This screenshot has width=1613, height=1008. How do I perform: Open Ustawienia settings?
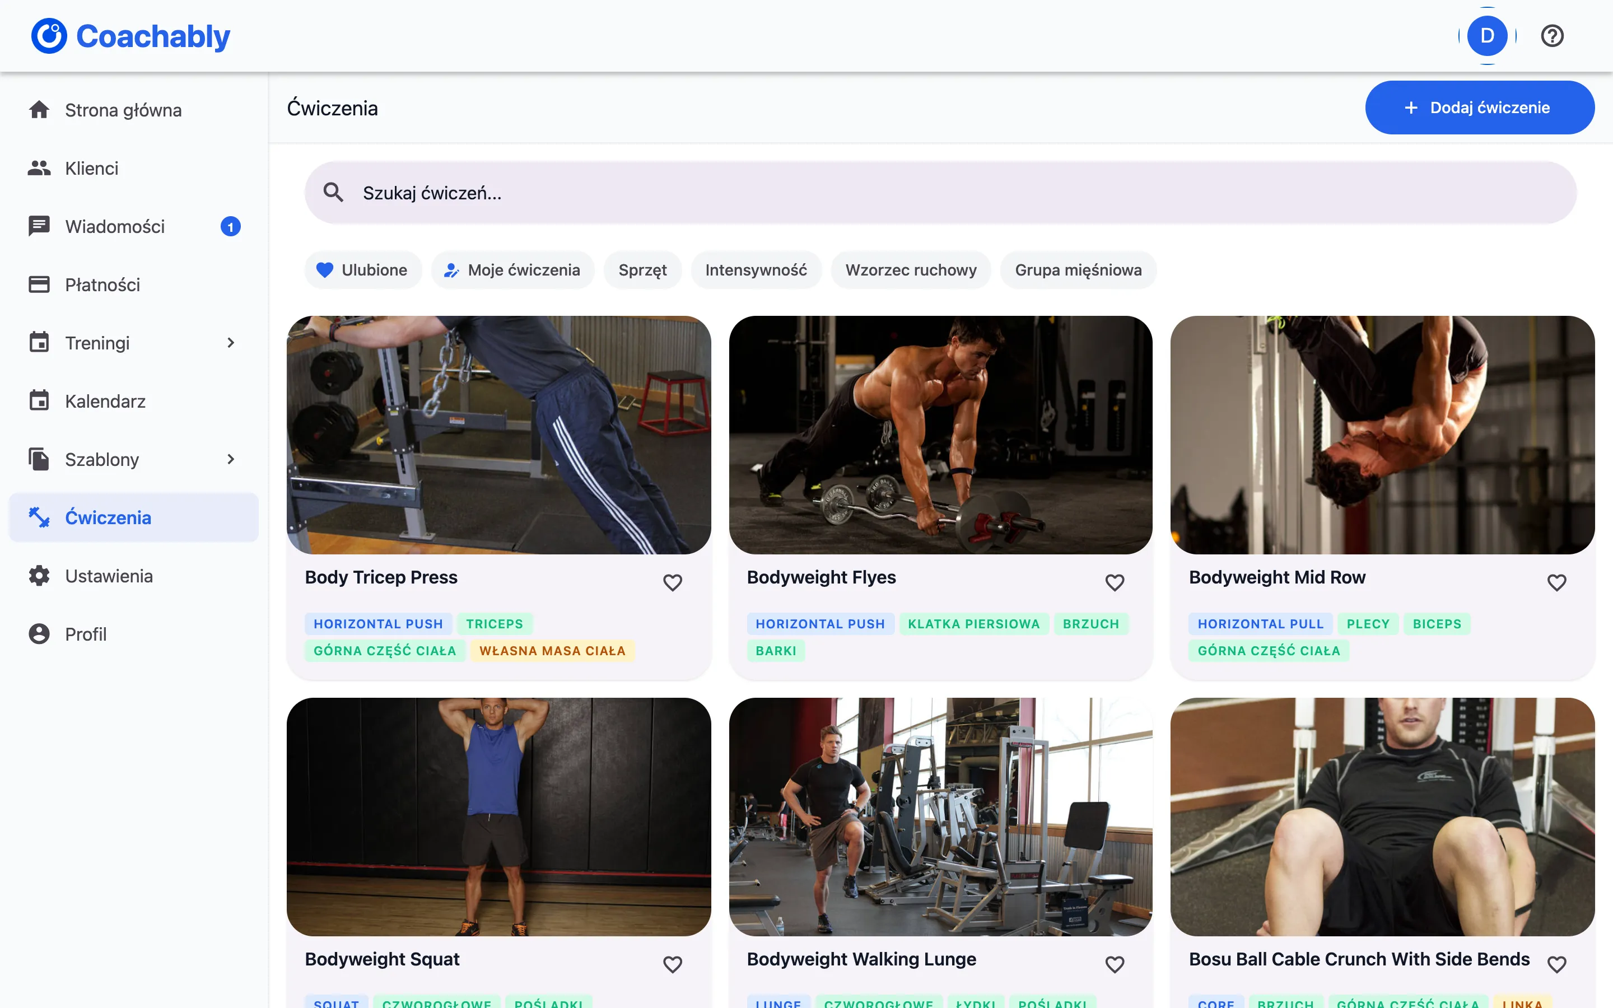click(x=133, y=576)
